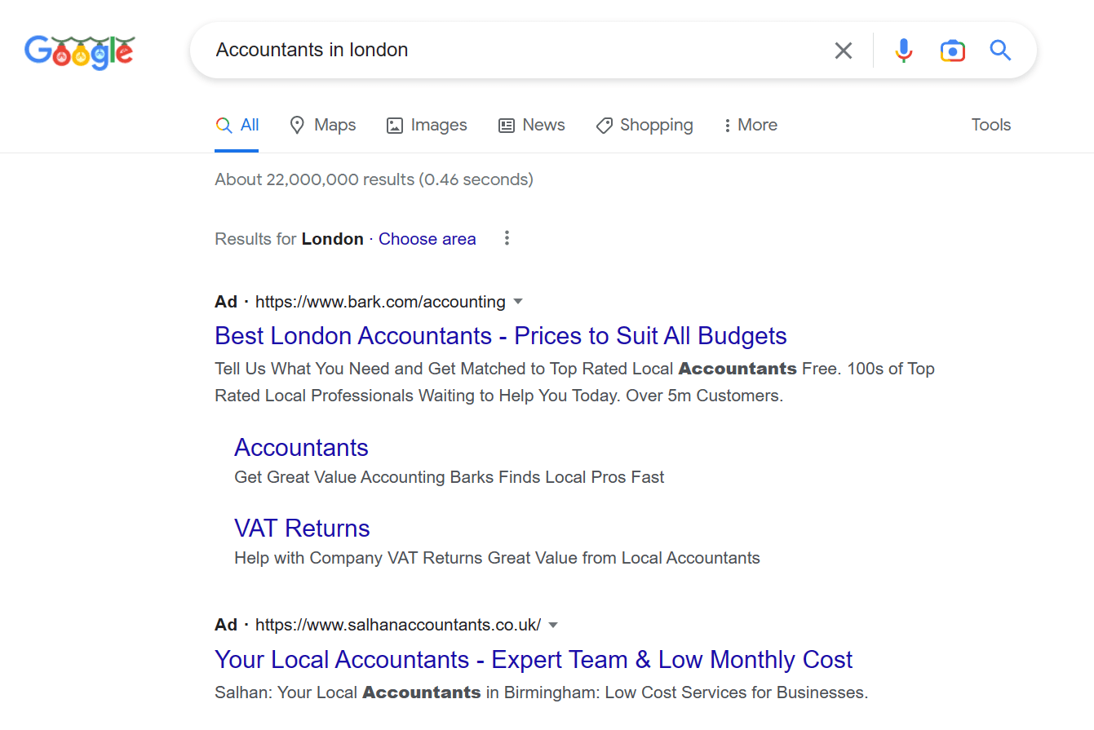Open Your Local Accountants ad headline
Image resolution: width=1094 pixels, height=730 pixels.
(534, 659)
